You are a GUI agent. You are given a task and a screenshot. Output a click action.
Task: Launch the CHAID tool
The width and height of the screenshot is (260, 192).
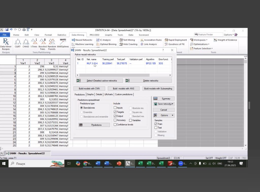pyautogui.click(x=26, y=43)
